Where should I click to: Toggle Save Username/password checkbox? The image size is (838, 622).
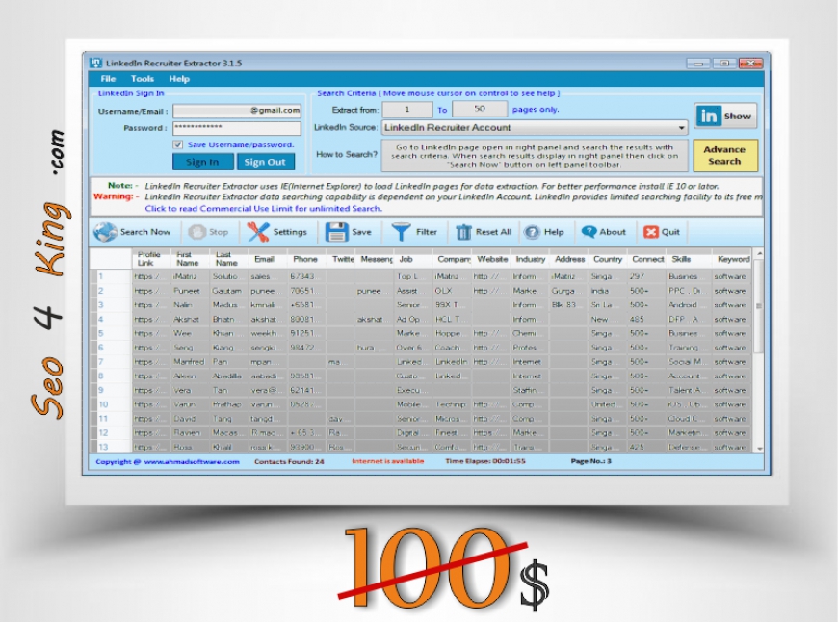coord(178,144)
